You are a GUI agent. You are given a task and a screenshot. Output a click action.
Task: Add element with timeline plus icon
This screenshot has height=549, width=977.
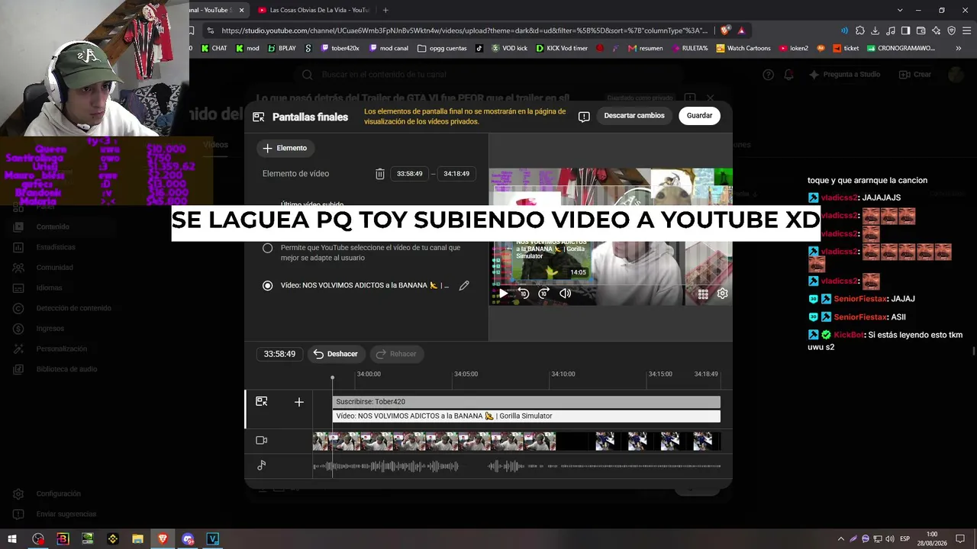click(299, 402)
